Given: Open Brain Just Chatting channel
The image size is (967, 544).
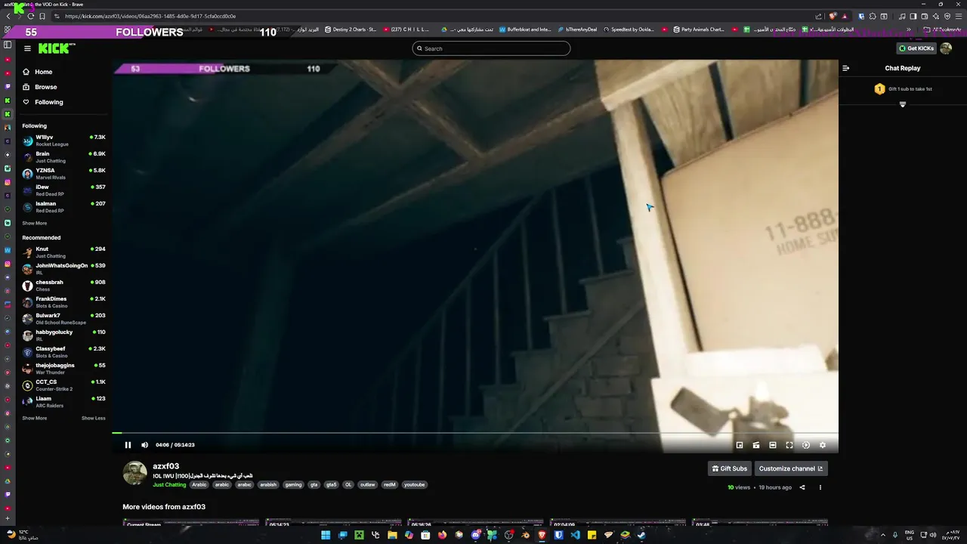Looking at the screenshot, I should pyautogui.click(x=63, y=157).
